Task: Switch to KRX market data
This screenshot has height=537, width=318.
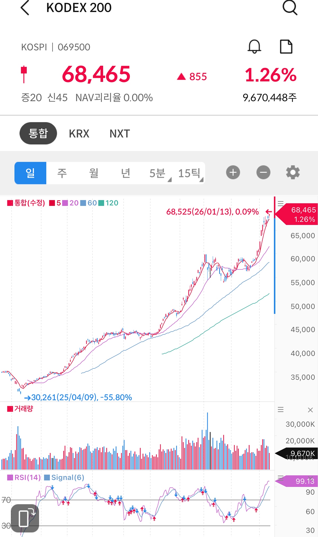Action: (x=79, y=134)
